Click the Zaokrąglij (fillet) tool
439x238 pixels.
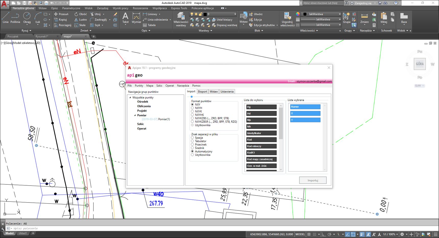click(x=99, y=20)
